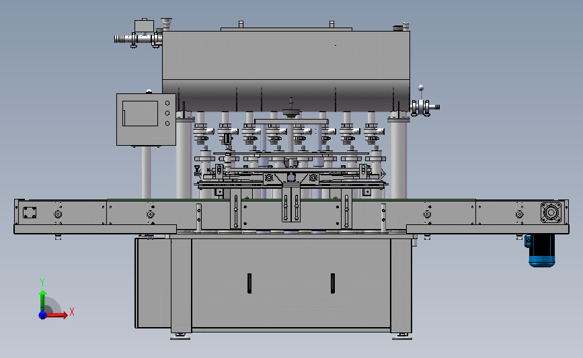Select the center slotted bracket on the conveyor
Image resolution: width=583 pixels, height=358 pixels.
point(291,204)
